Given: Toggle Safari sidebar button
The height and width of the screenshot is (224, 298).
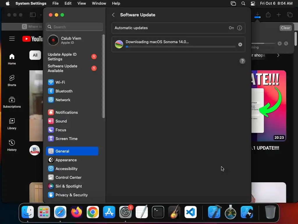Looking at the screenshot, I should 33,15.
